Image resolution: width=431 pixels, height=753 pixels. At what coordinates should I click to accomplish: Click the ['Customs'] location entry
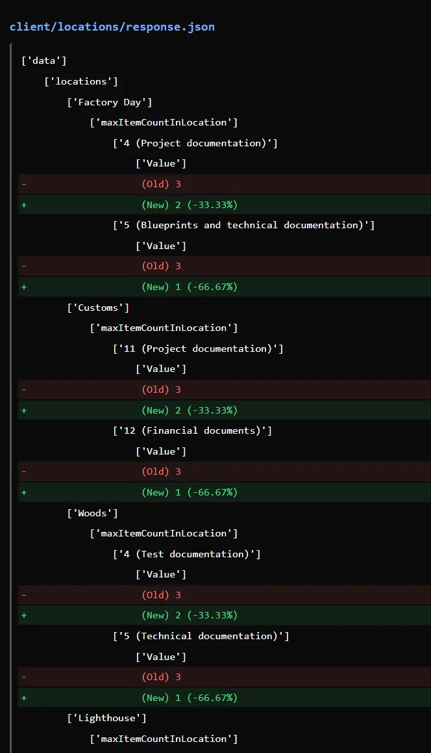tap(98, 308)
